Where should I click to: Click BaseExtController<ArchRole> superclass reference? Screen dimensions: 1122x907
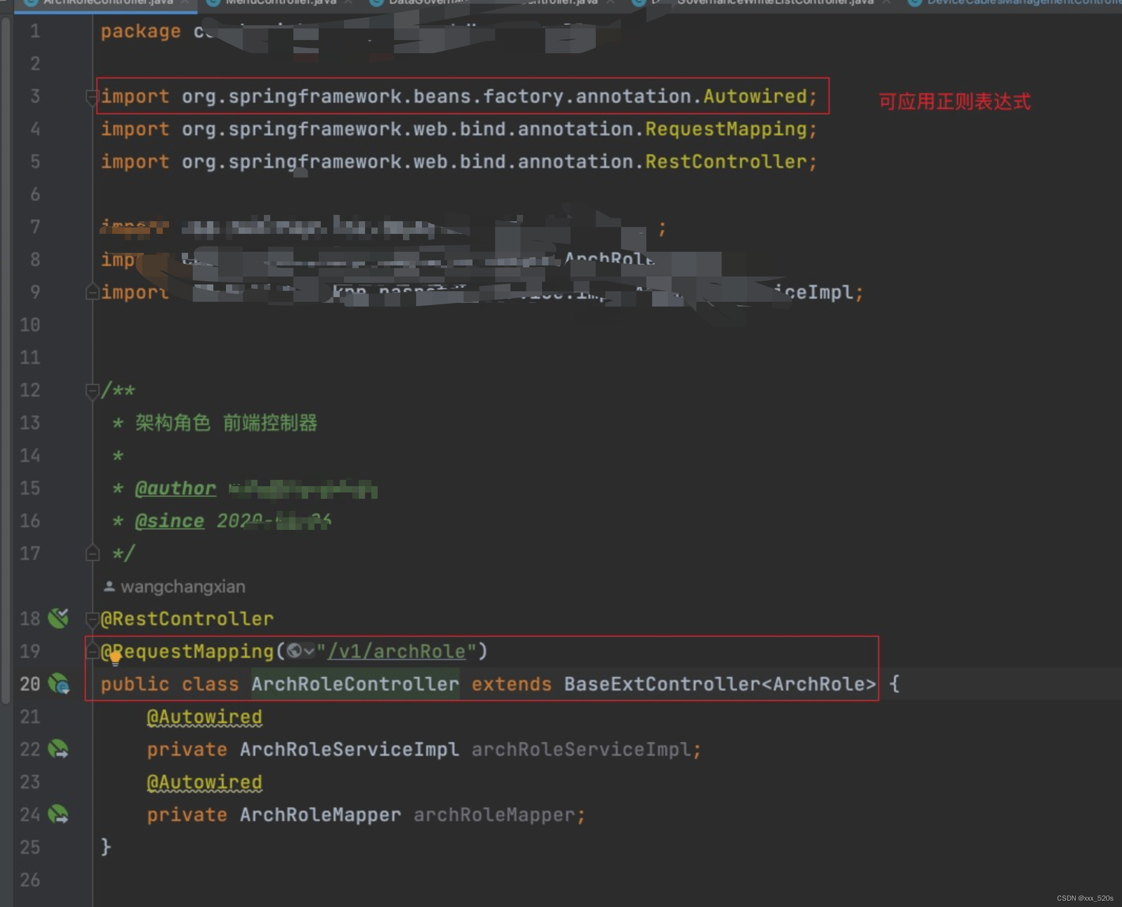(x=720, y=684)
